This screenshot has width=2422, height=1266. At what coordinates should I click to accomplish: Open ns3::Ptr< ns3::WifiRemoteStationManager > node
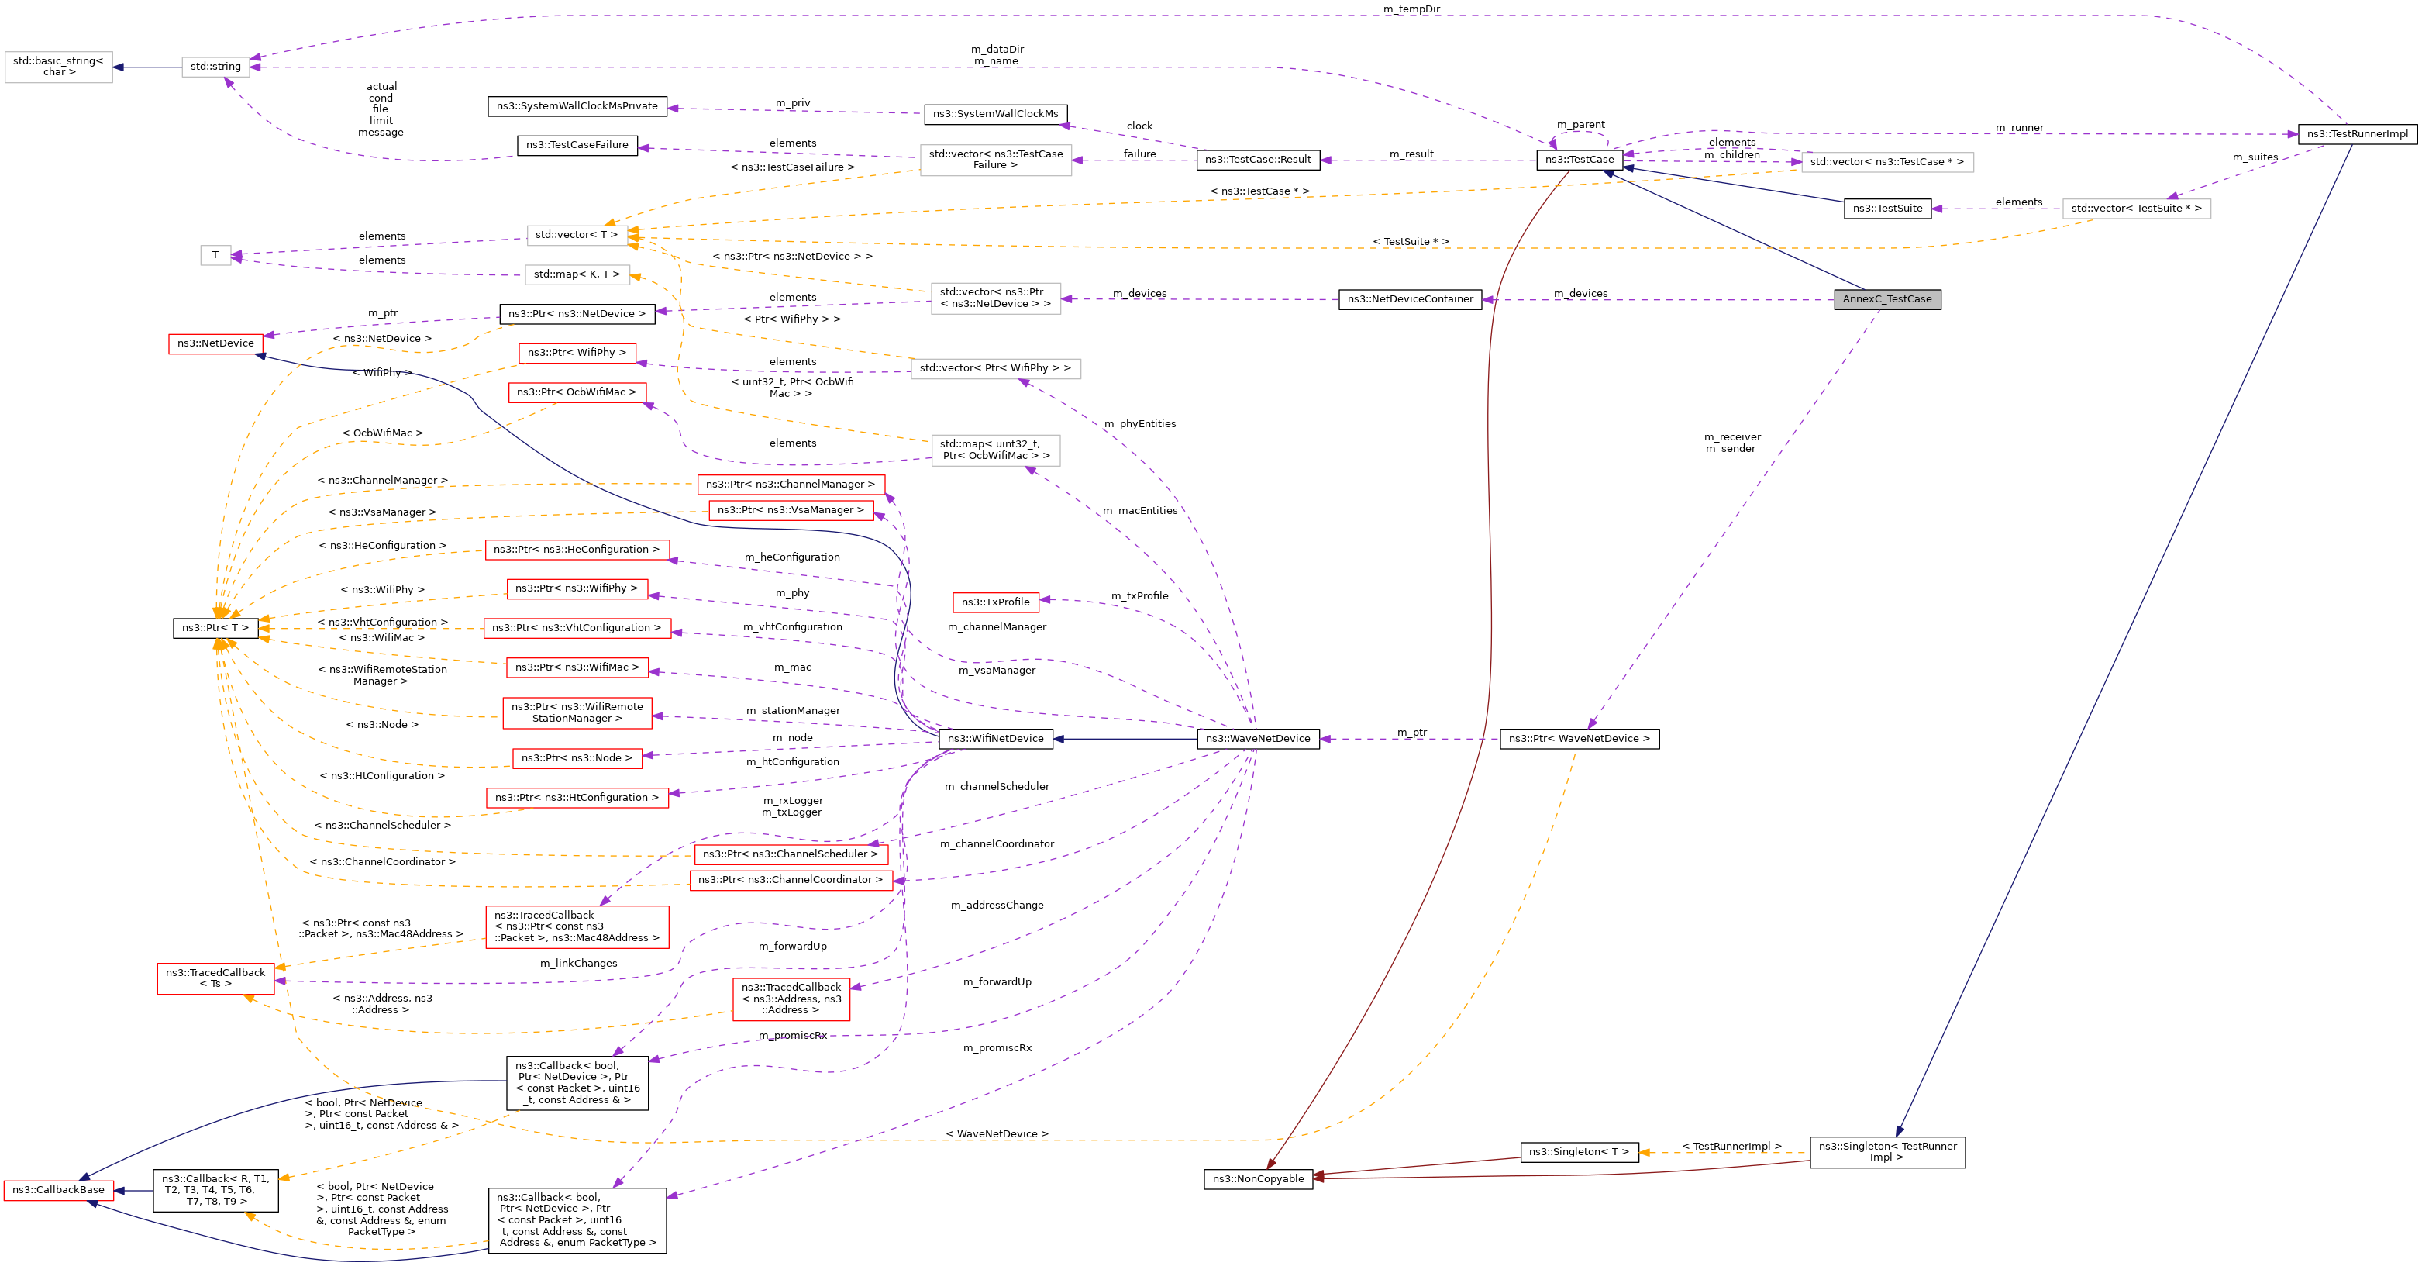pyautogui.click(x=577, y=713)
